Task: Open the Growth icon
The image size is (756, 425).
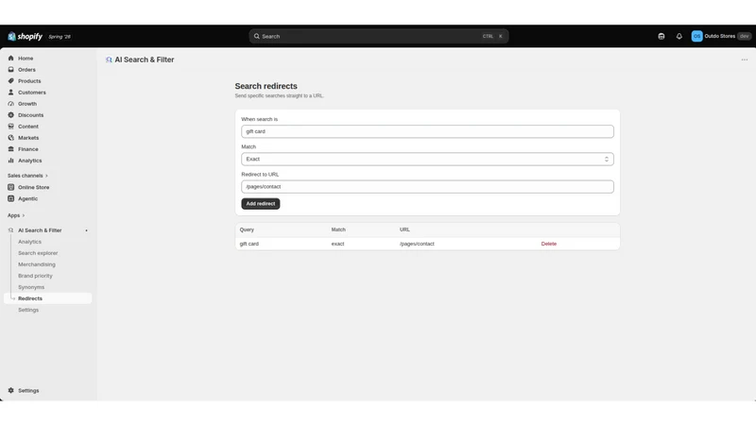Action: tap(11, 104)
